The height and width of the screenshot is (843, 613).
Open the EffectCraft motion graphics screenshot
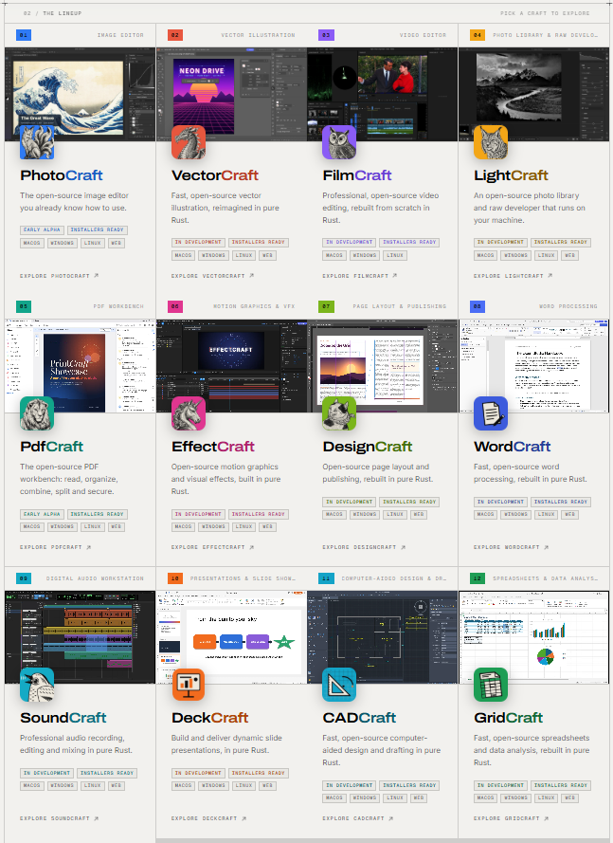tap(231, 366)
